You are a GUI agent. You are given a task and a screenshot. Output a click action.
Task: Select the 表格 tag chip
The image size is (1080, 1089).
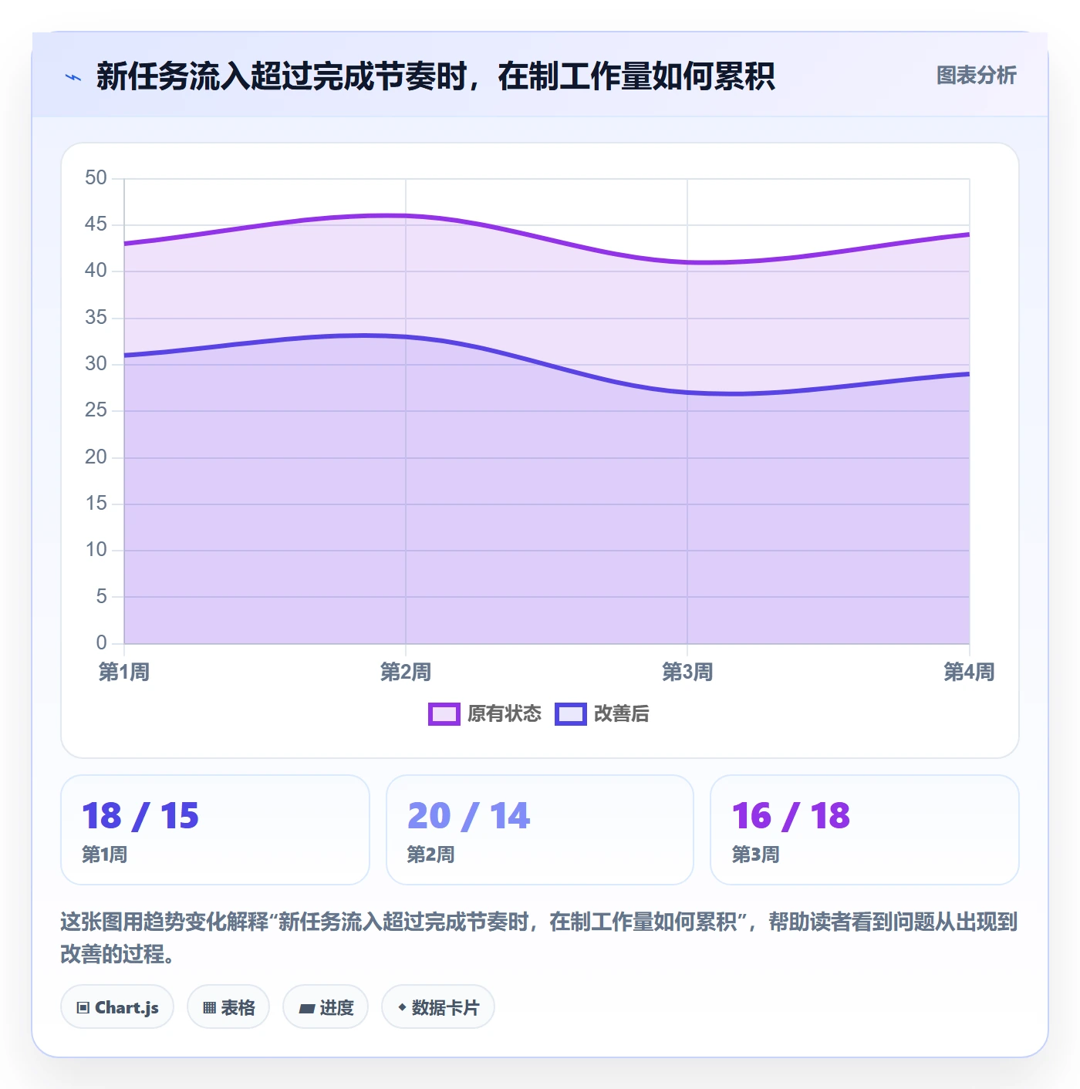pyautogui.click(x=228, y=1007)
